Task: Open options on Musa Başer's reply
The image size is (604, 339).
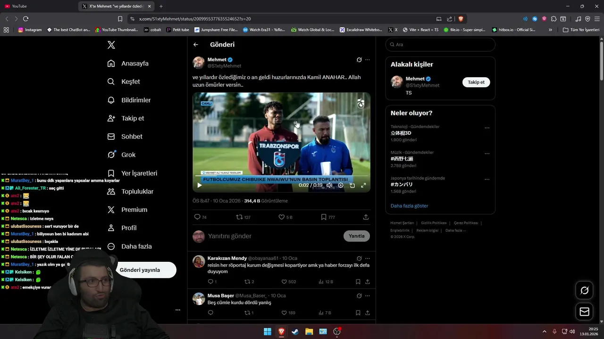Action: coord(368,295)
